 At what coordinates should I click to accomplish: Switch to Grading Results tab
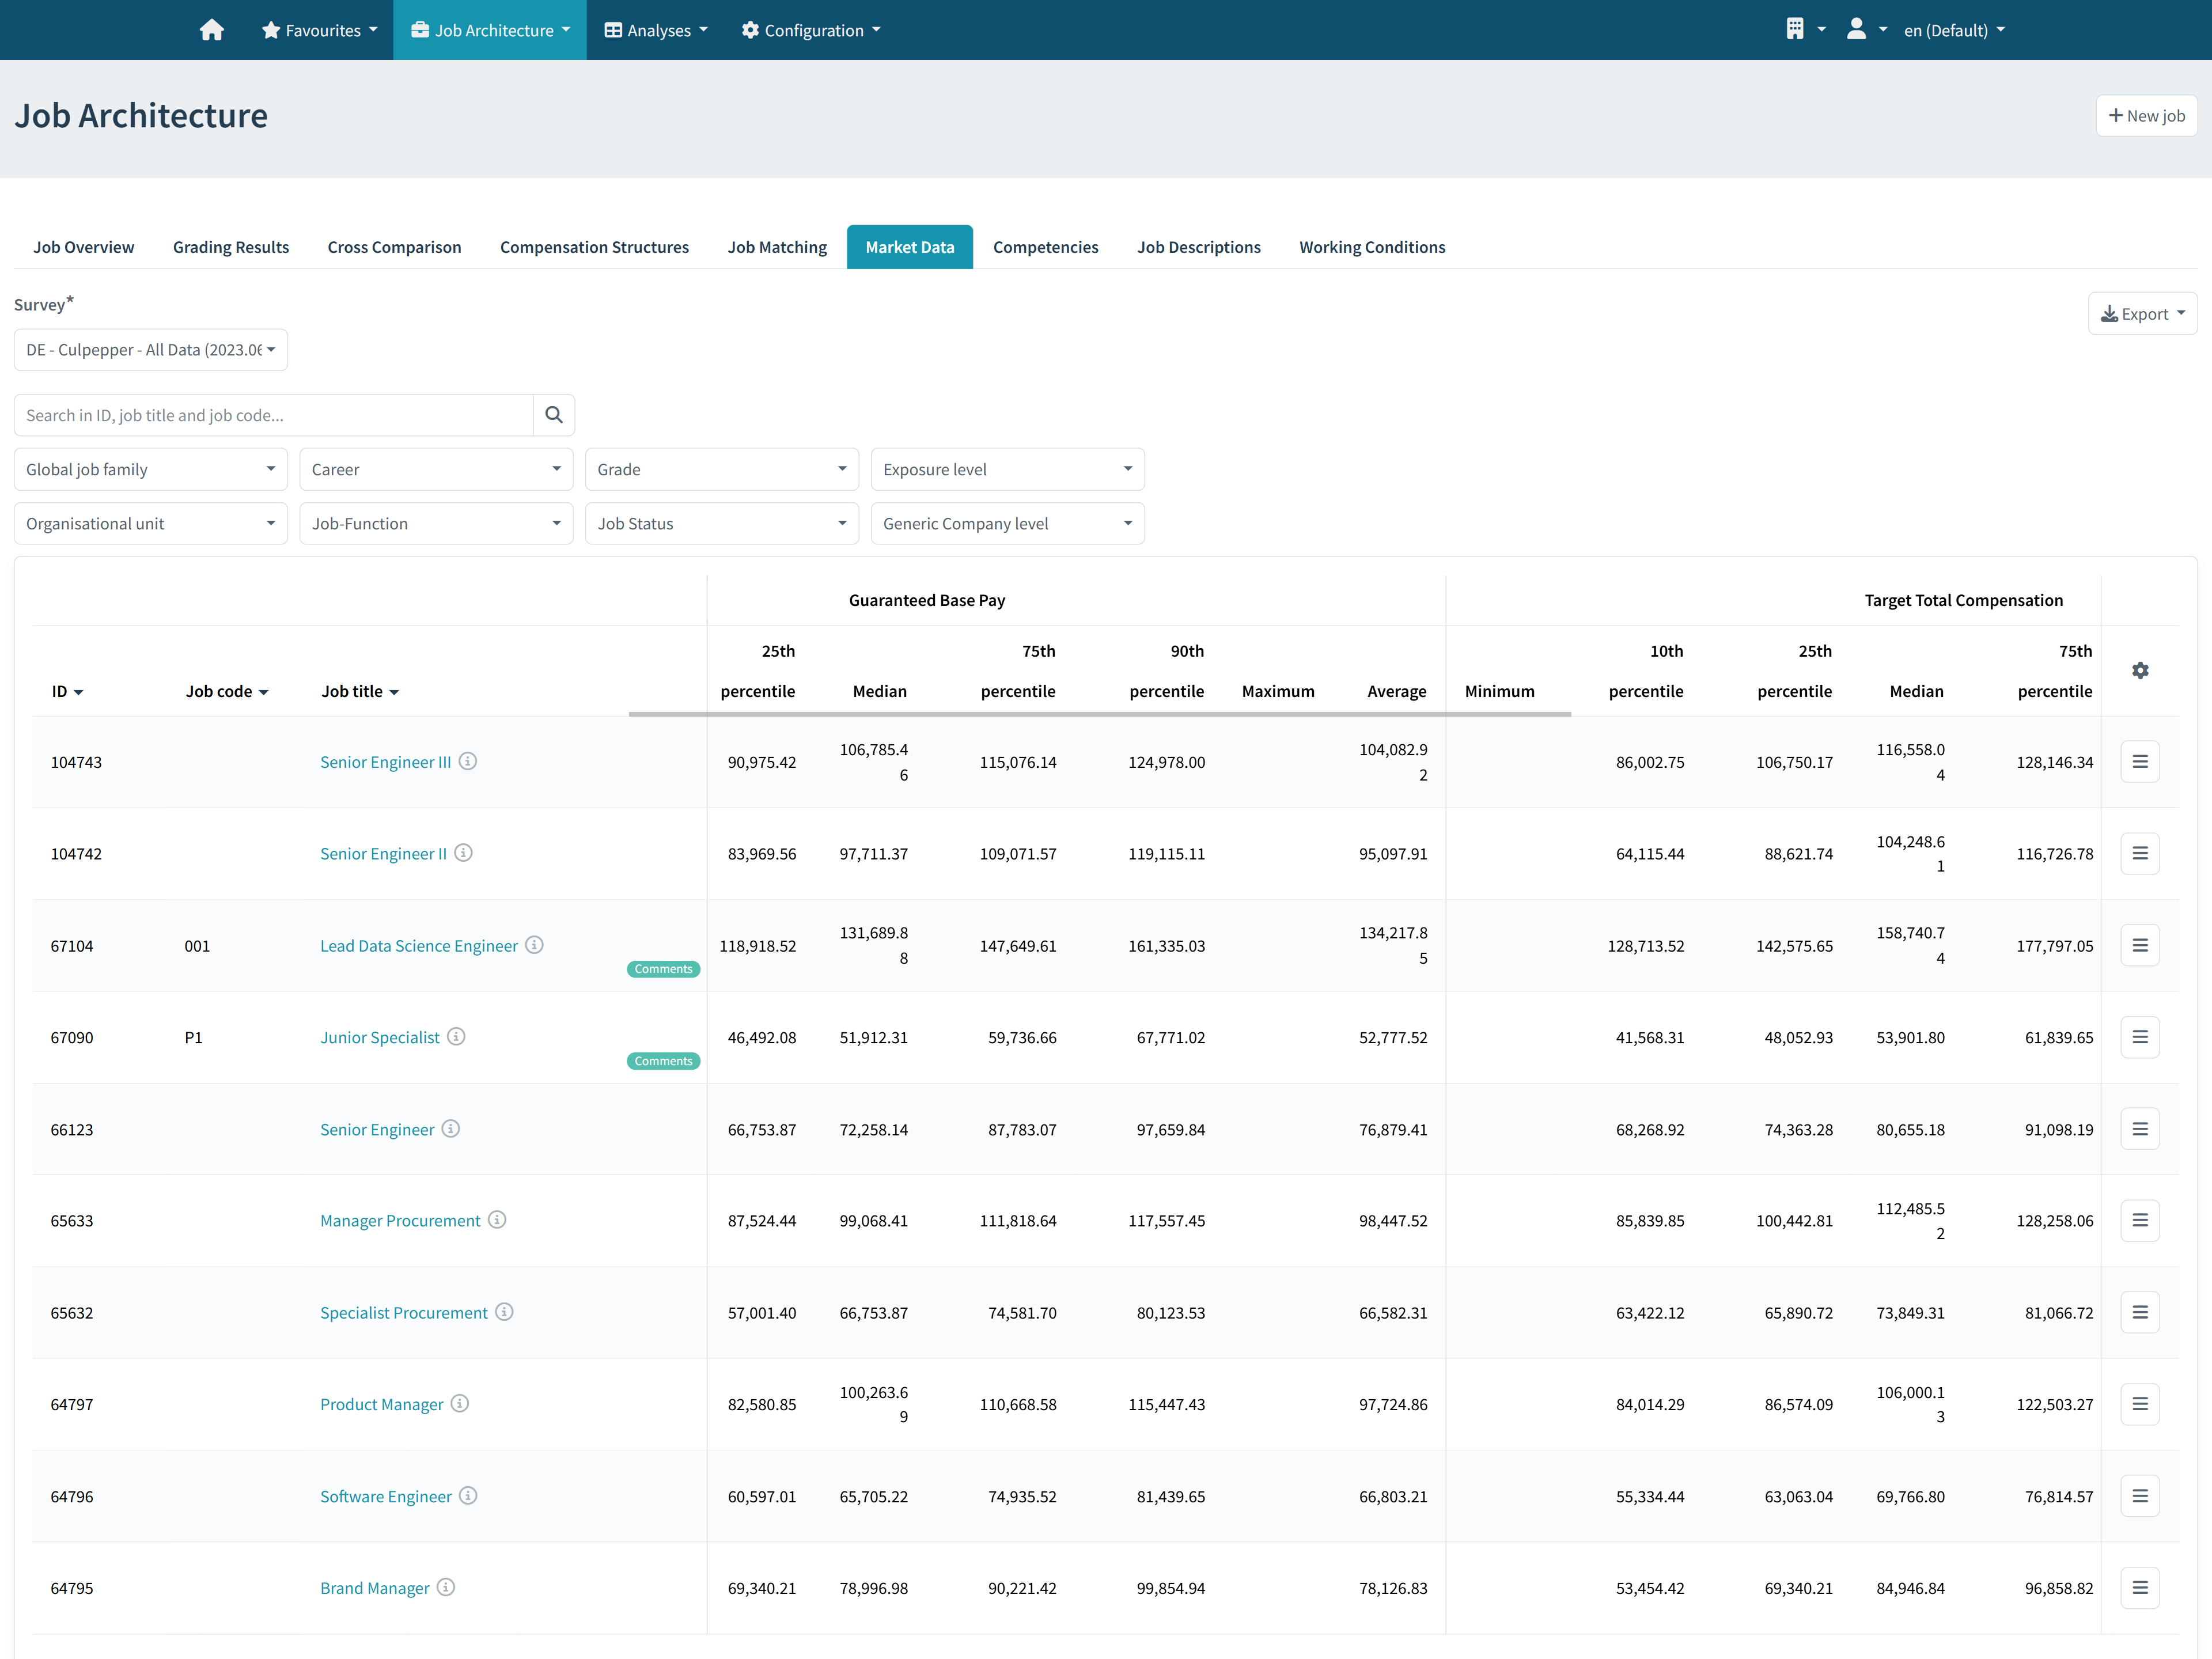[x=231, y=247]
